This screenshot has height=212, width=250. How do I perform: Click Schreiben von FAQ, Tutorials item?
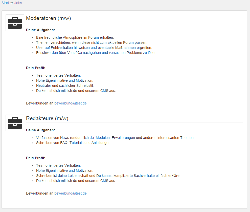click(74, 143)
